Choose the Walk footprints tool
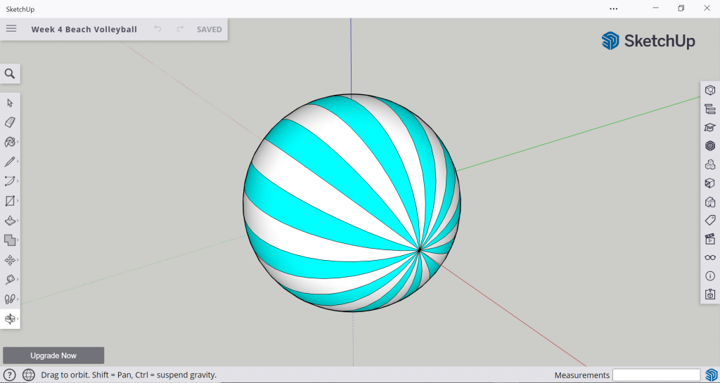720x383 pixels. [x=10, y=299]
